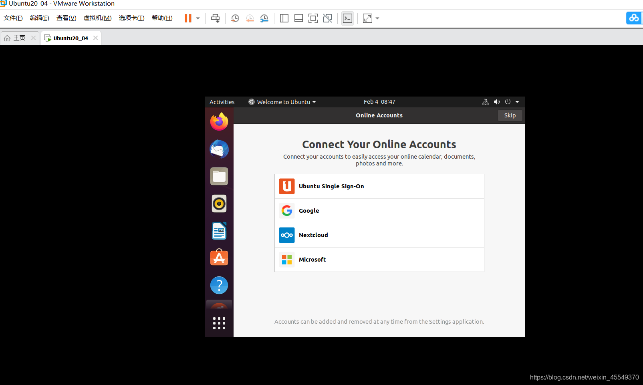Click Activities in the Ubuntu top bar
The height and width of the screenshot is (385, 643).
(222, 102)
